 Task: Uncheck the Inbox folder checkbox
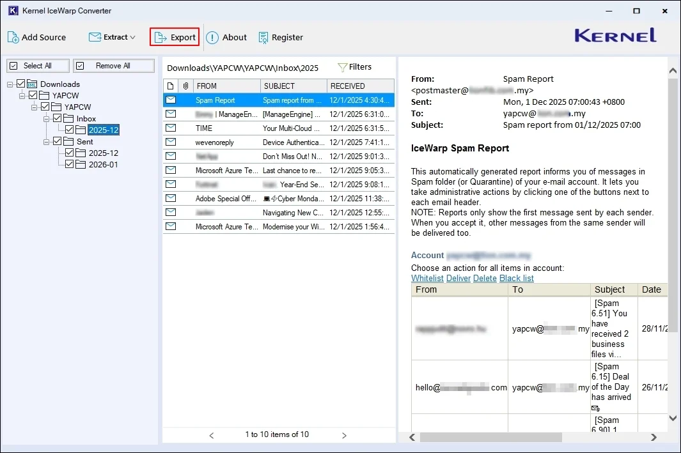click(x=58, y=118)
